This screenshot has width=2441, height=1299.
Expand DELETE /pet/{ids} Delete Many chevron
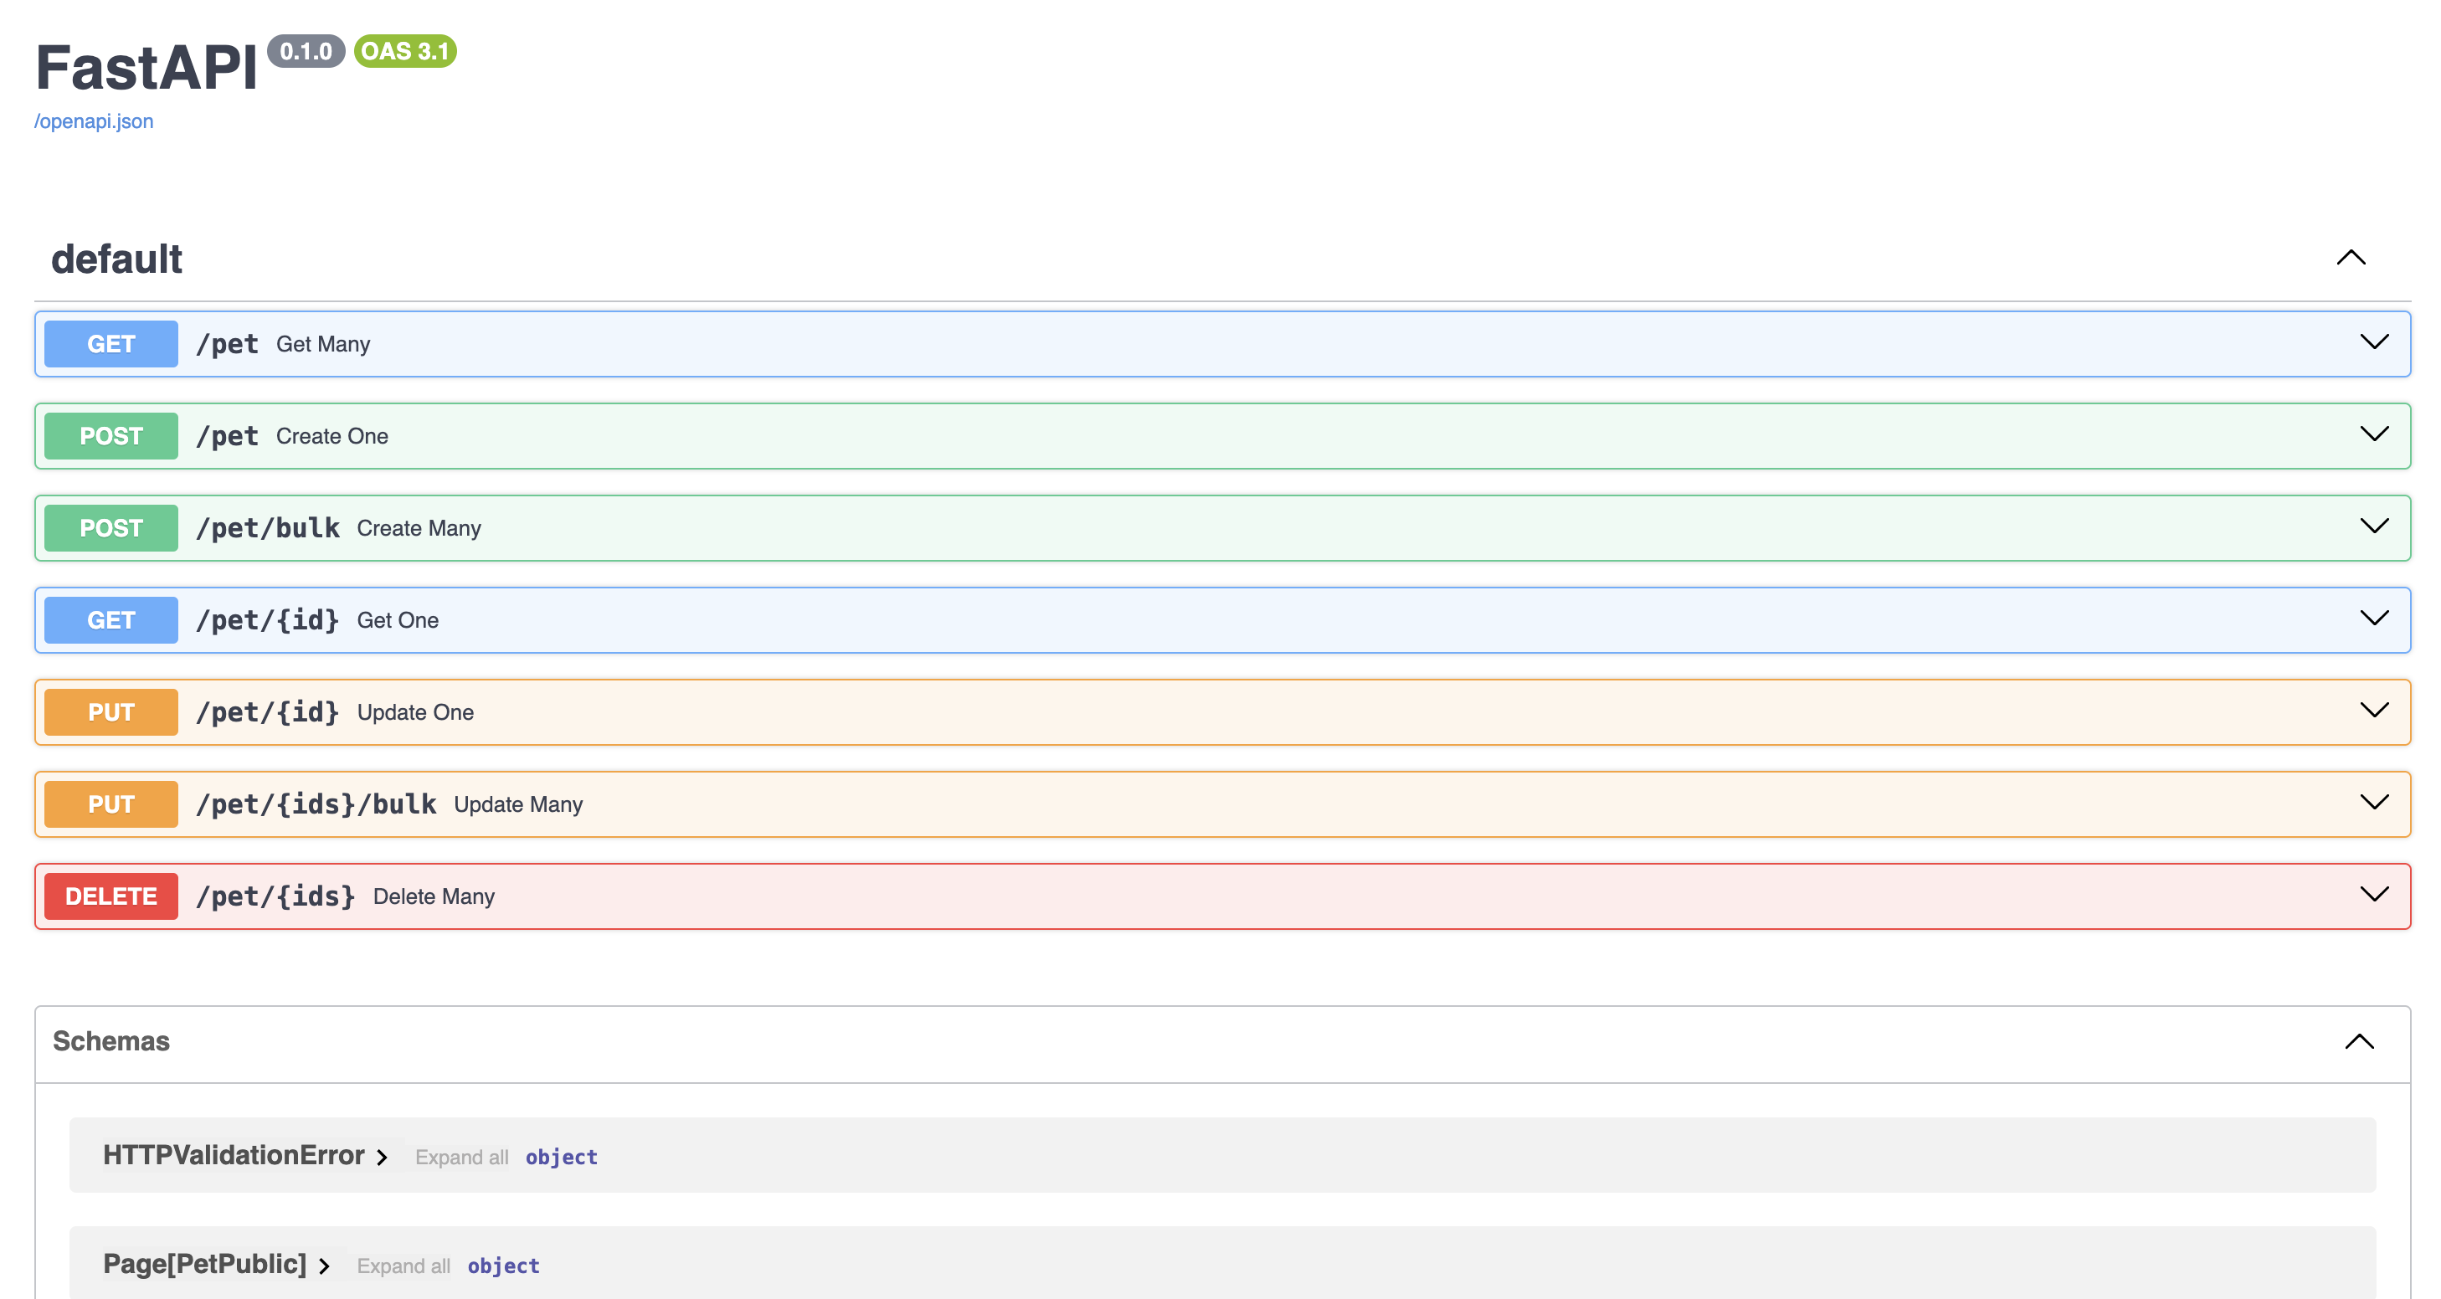(x=2374, y=893)
